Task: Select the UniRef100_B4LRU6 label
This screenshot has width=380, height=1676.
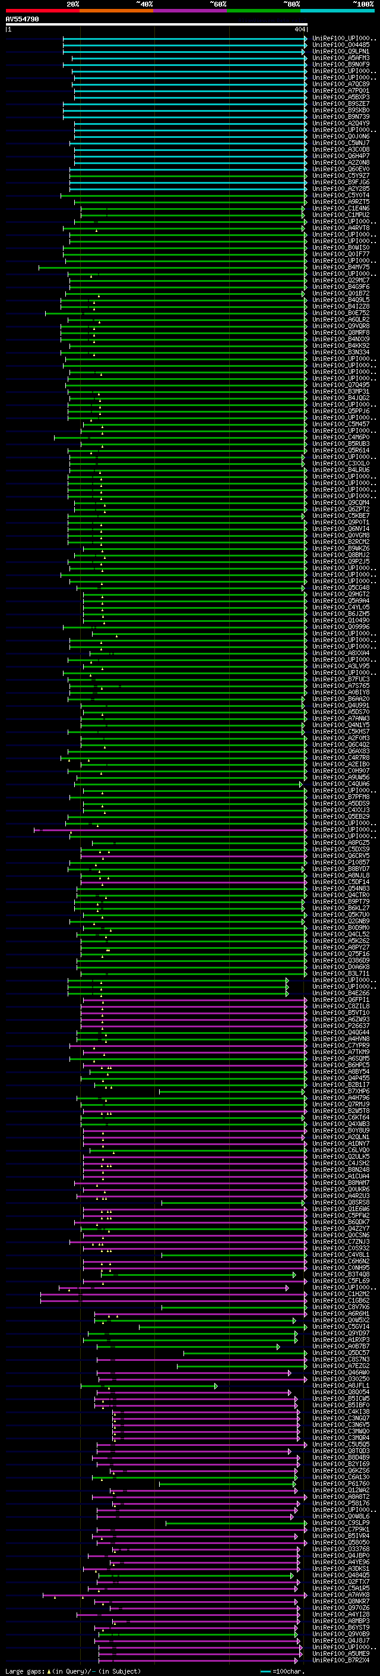Action: (340, 470)
